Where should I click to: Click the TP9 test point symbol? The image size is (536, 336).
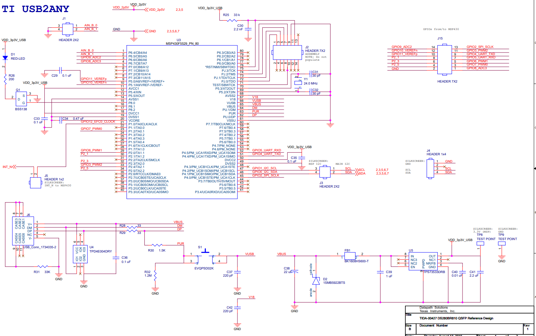502,243
